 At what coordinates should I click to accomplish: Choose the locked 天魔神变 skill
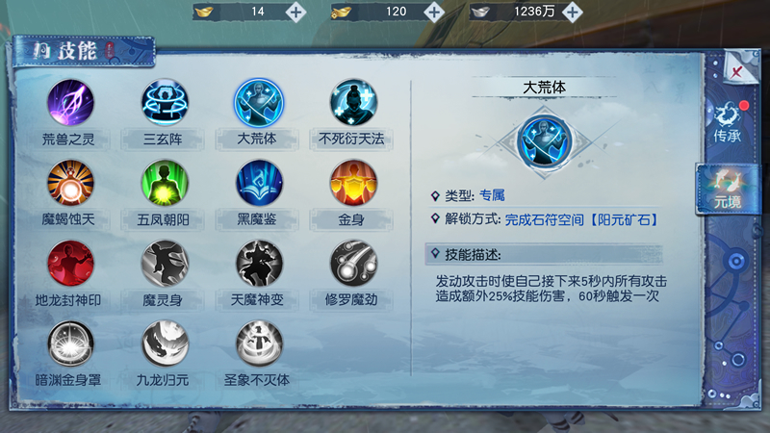coord(259,263)
